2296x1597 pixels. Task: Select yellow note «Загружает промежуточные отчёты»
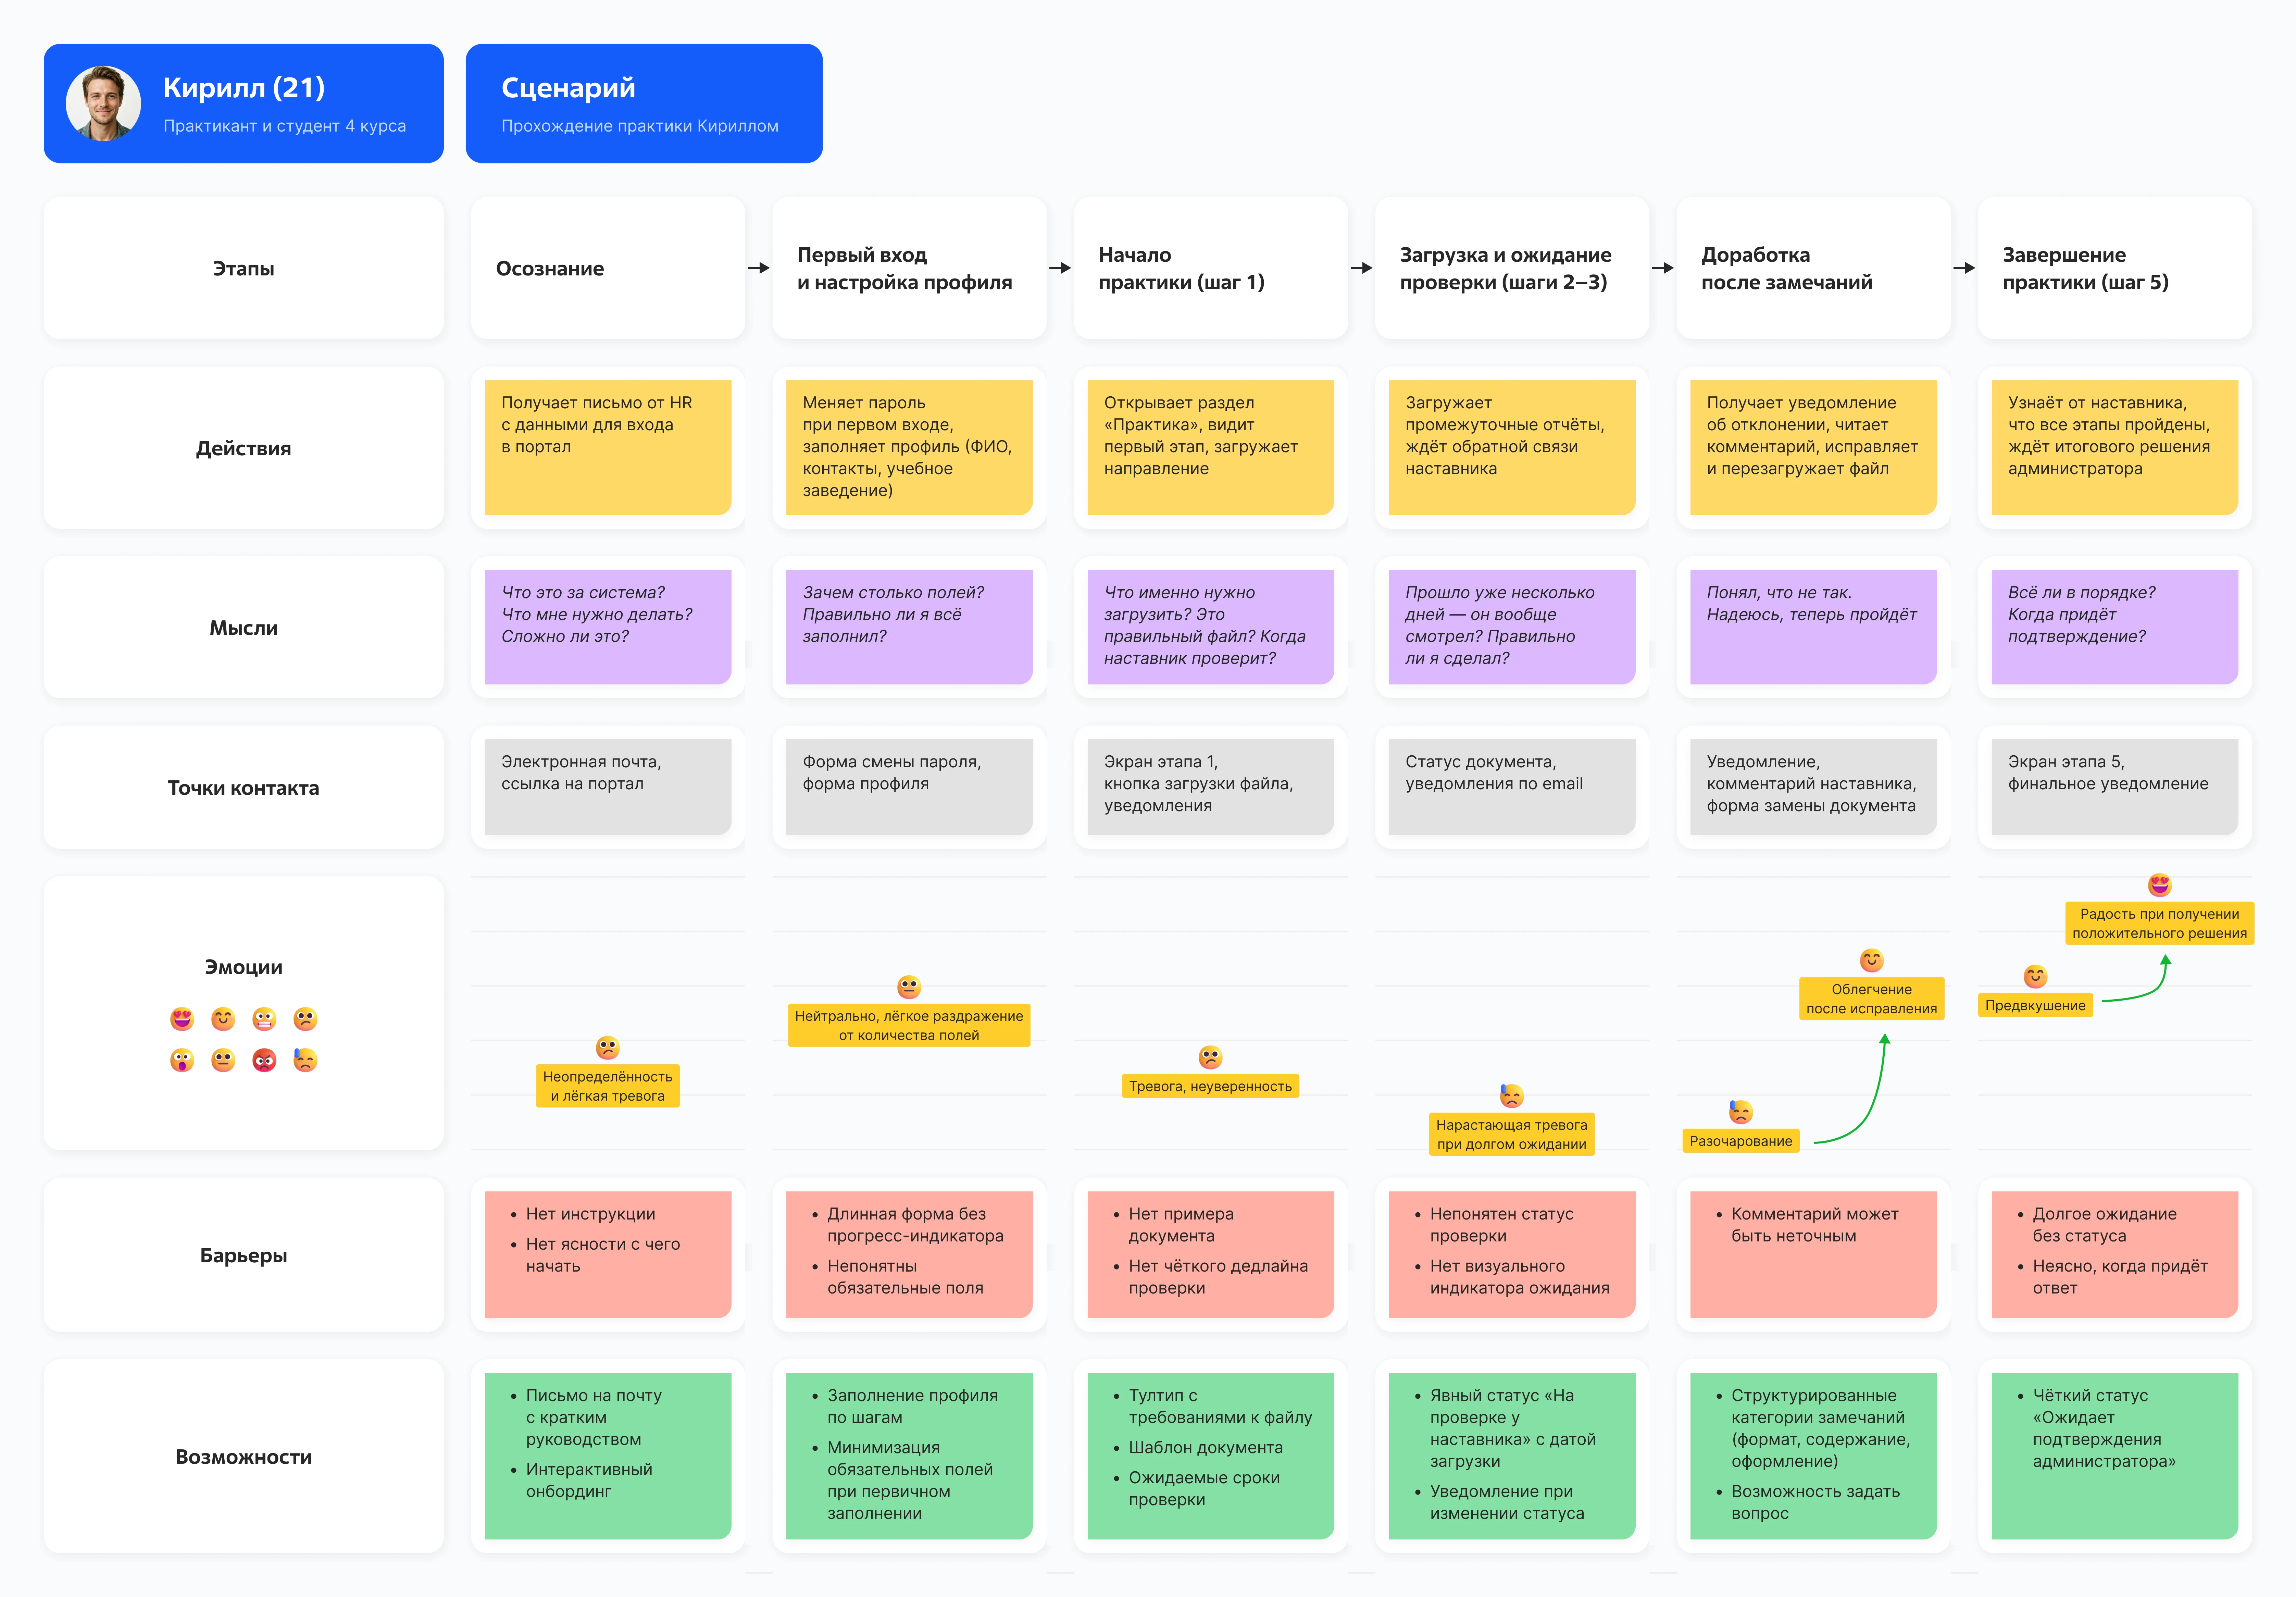point(1512,448)
